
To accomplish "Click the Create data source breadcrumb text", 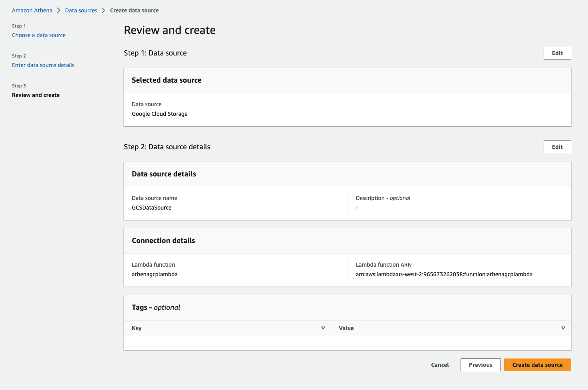I will 134,10.
